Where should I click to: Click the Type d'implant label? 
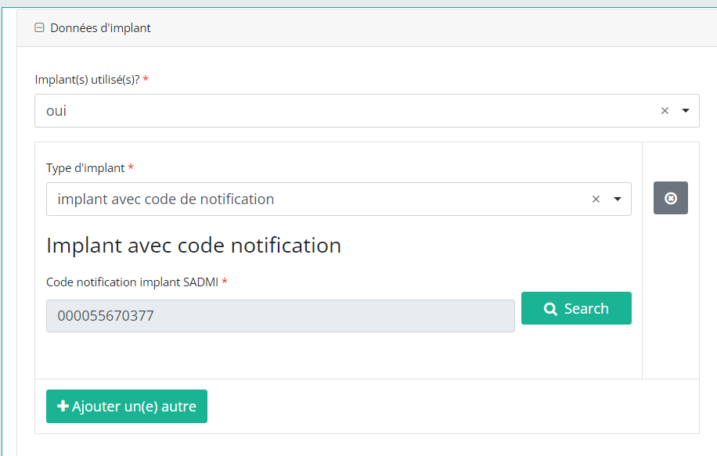click(x=85, y=168)
